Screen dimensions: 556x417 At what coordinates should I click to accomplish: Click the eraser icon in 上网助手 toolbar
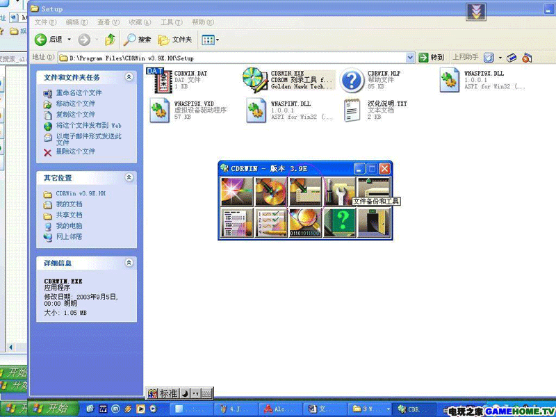(512, 58)
